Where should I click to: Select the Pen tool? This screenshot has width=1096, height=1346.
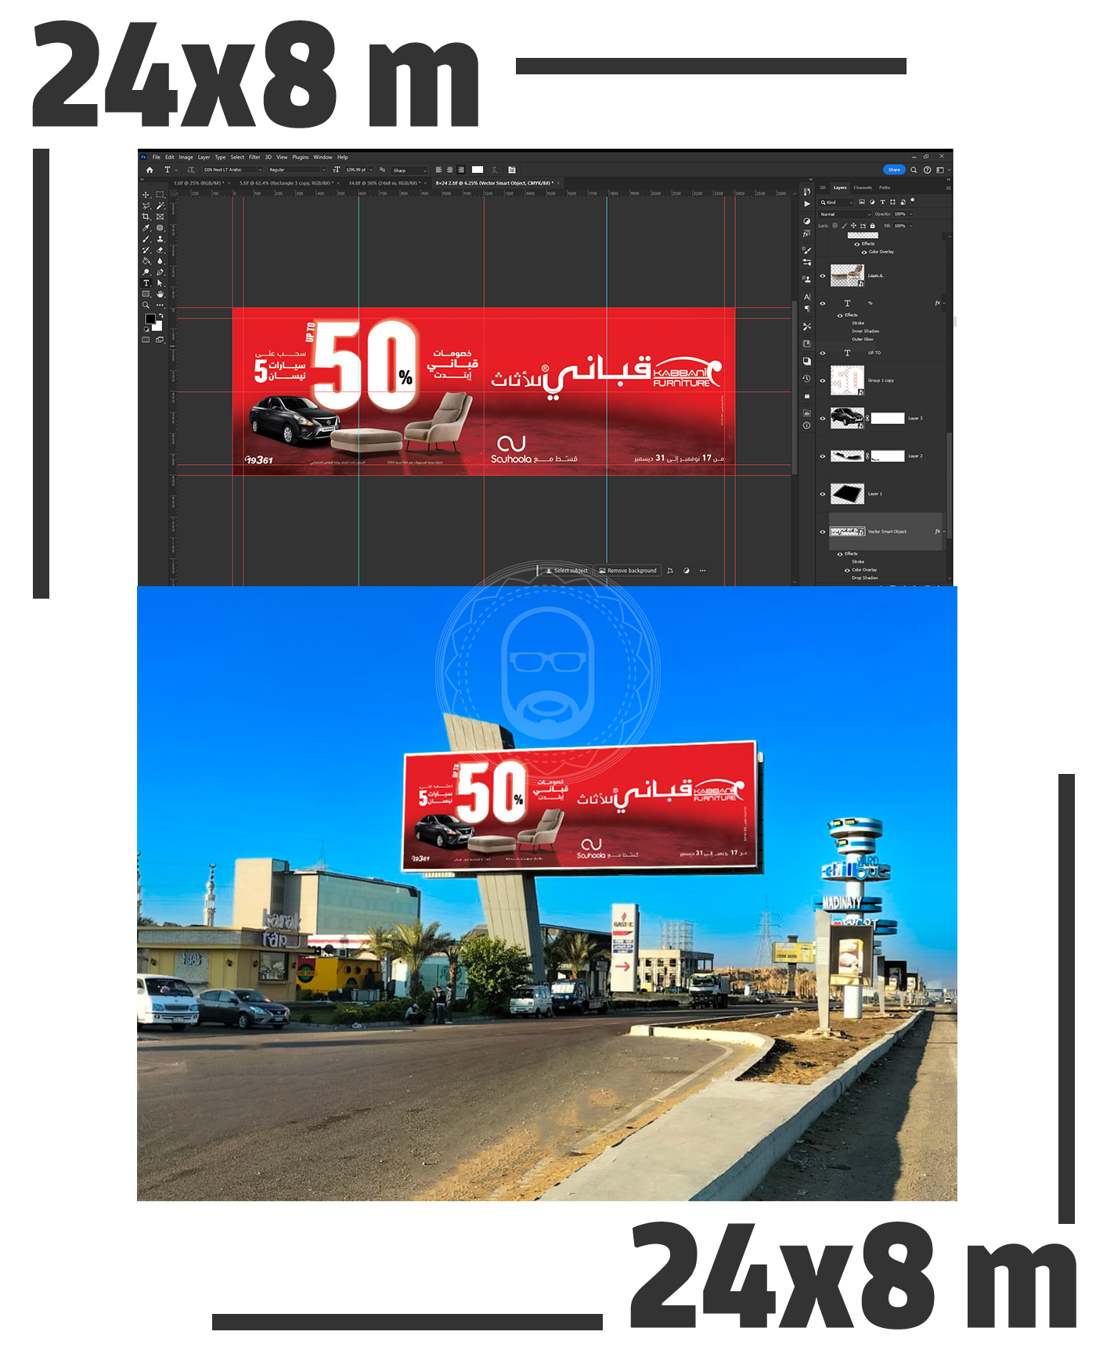pos(160,272)
